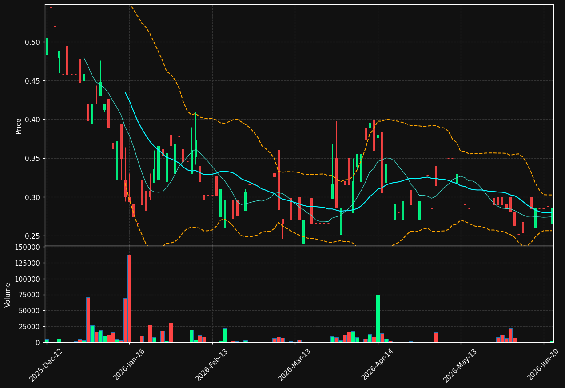565x388 pixels.
Task: Click the 100000 volume tick label
Action: 28,279
